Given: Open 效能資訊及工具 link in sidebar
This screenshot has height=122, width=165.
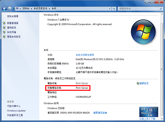Looking at the screenshot, I should [x=15, y=115].
